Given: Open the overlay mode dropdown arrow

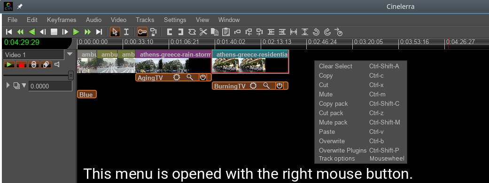Looking at the screenshot, I should 24,86.
